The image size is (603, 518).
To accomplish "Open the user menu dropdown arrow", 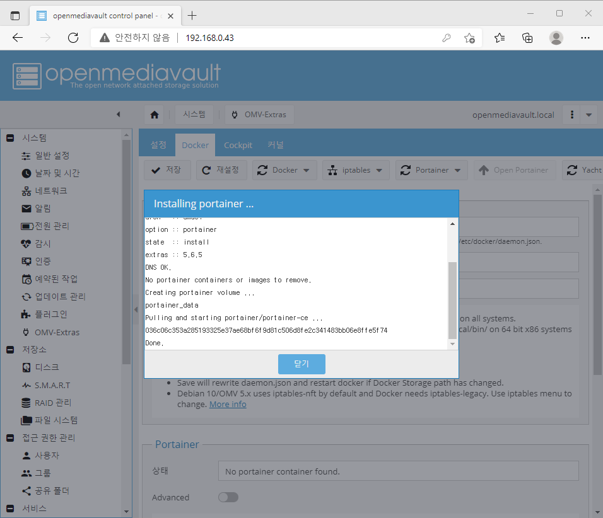I will pos(588,115).
